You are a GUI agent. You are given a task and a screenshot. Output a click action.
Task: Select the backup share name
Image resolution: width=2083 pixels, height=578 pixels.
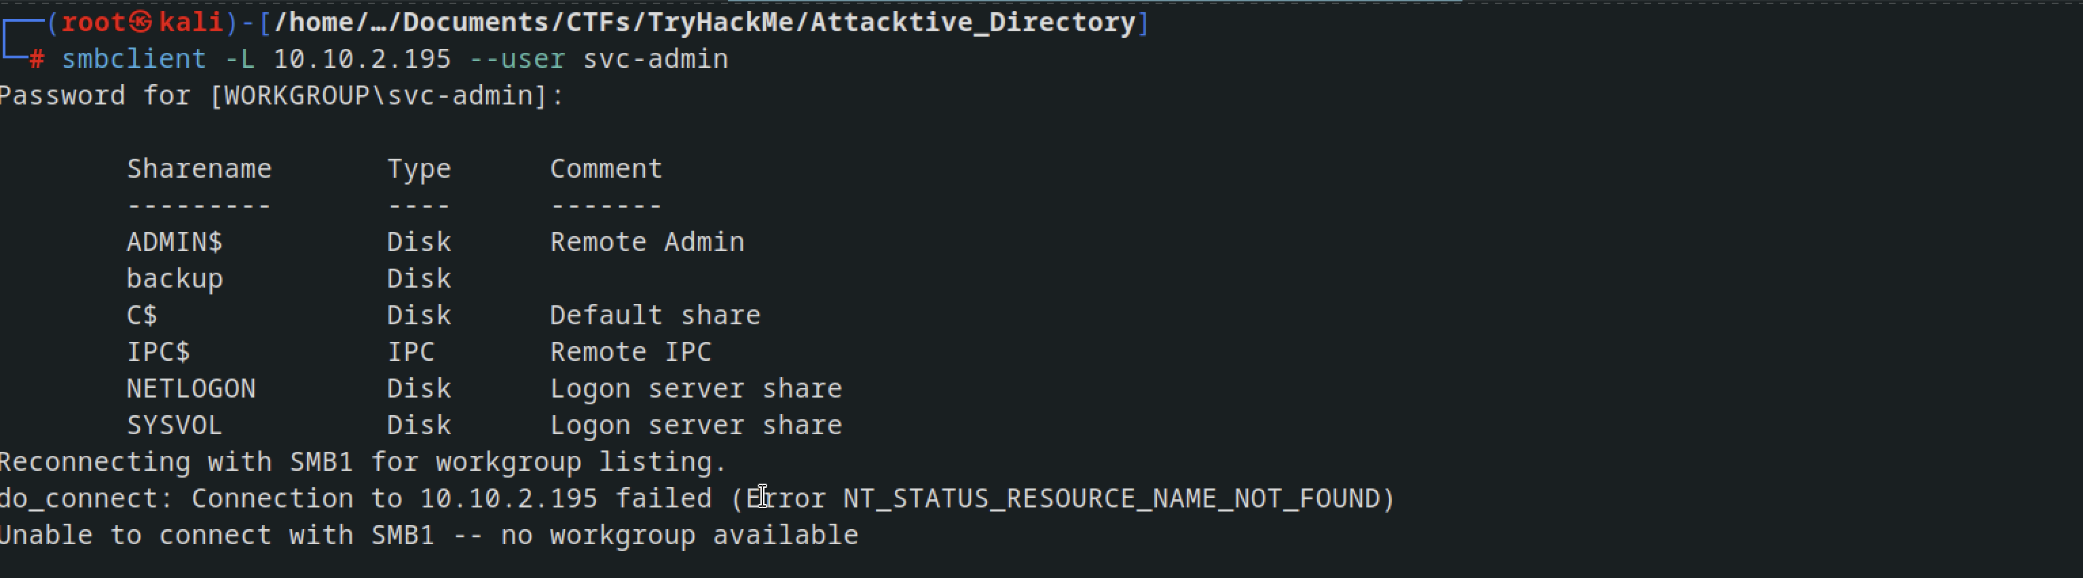pos(174,279)
